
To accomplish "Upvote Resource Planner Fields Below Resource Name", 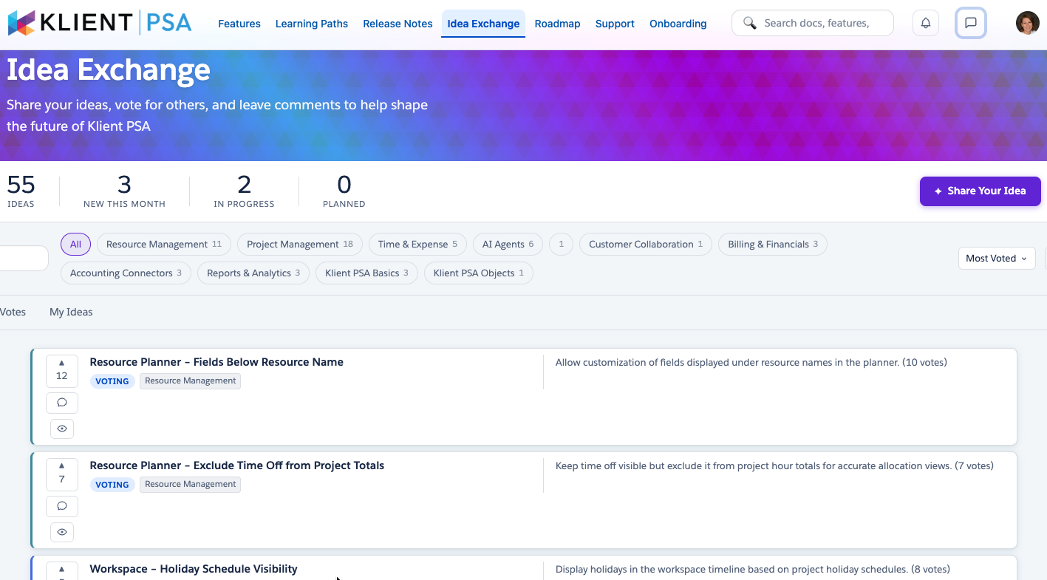I will point(62,370).
